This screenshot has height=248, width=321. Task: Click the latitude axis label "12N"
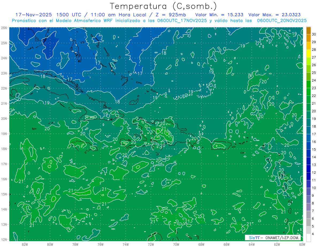point(4,239)
